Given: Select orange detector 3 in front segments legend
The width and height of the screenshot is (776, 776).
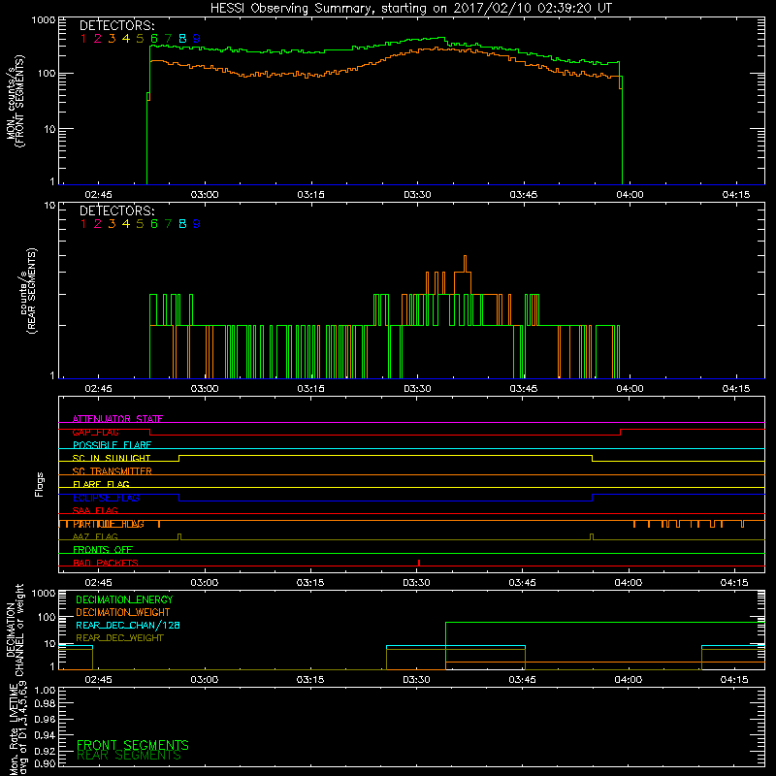Looking at the screenshot, I should tap(112, 39).
